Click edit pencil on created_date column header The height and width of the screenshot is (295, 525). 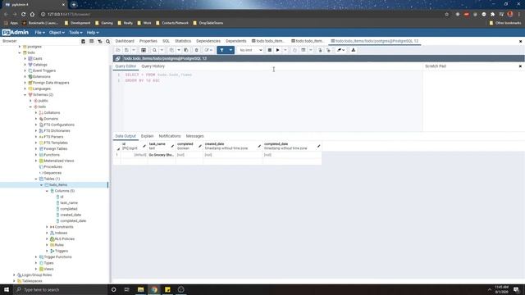point(259,146)
